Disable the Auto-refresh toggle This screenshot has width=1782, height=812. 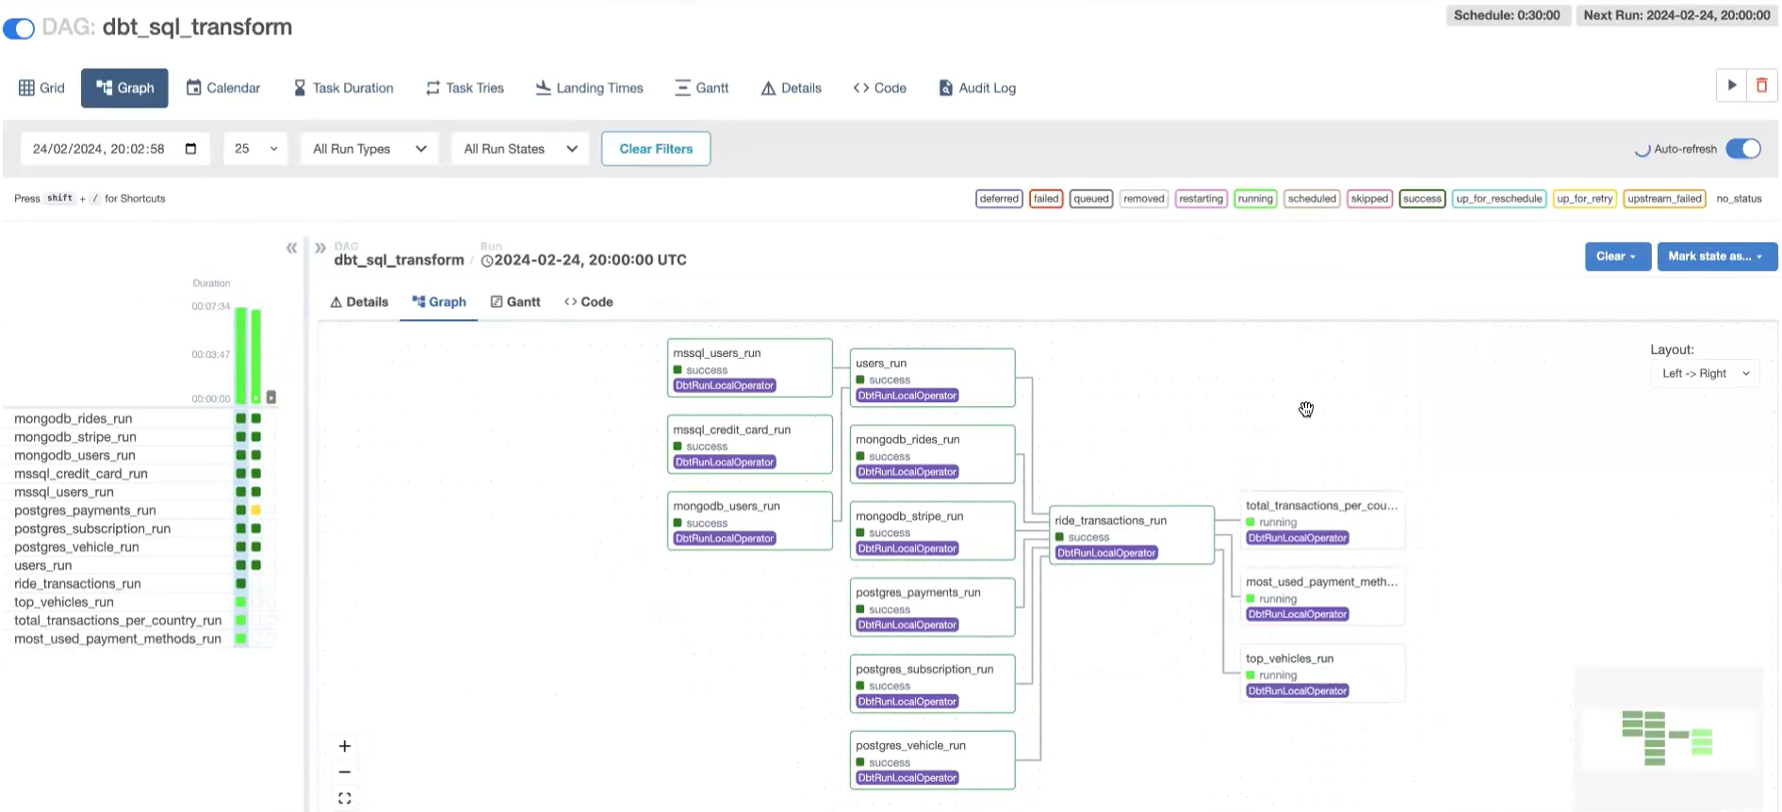pyautogui.click(x=1742, y=149)
